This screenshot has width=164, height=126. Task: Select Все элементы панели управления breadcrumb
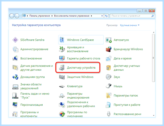(x=72, y=16)
